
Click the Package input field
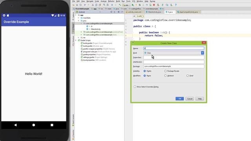coord(174,66)
